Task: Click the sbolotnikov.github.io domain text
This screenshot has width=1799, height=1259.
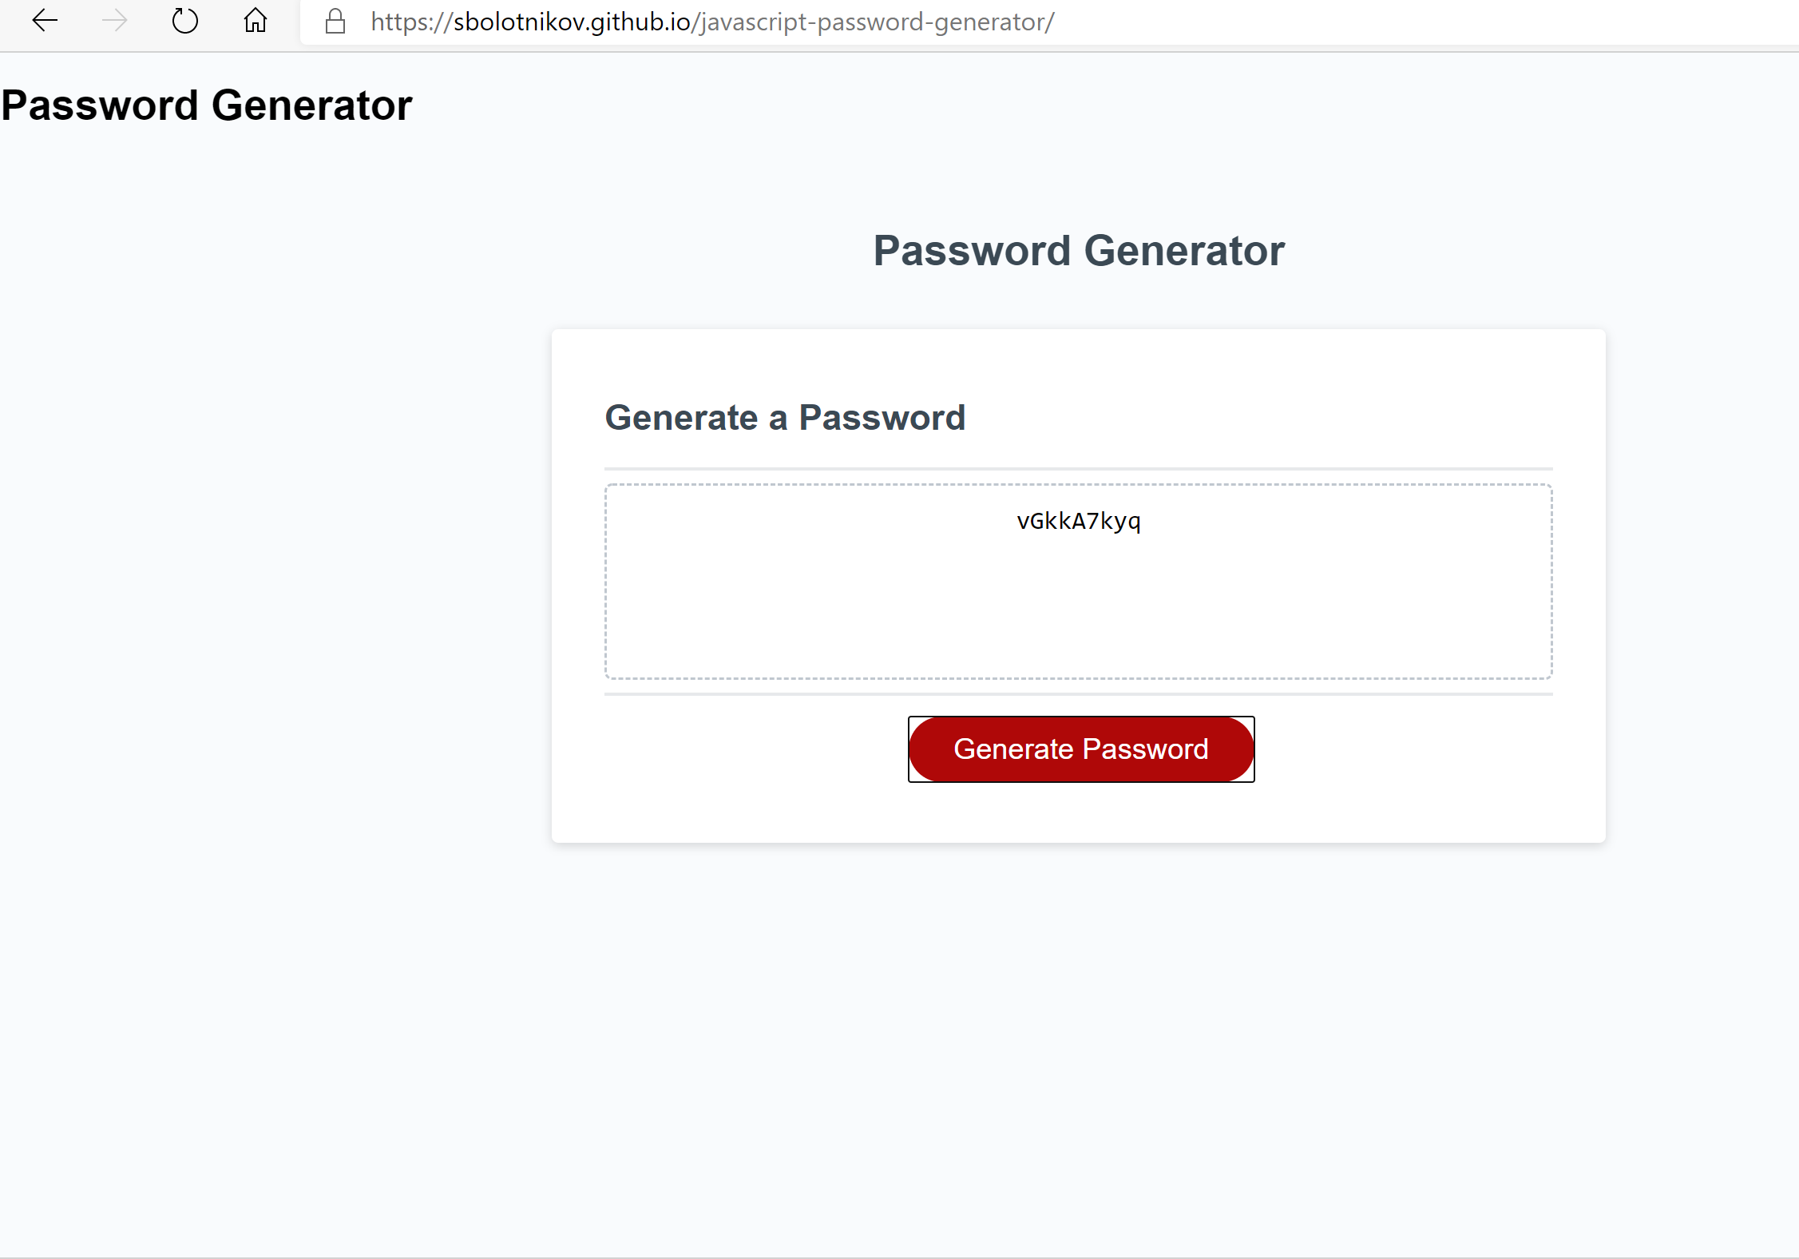Action: coord(572,22)
